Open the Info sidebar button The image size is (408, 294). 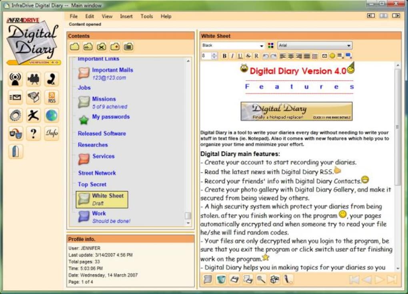pos(52,133)
